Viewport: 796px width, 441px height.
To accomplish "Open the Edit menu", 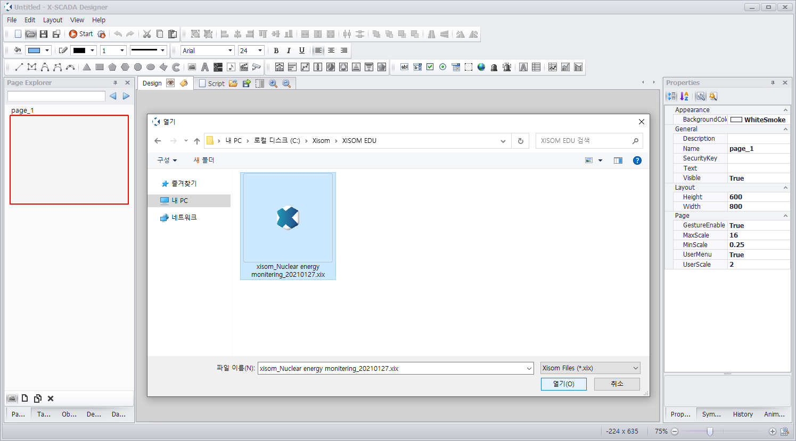I will tap(30, 20).
